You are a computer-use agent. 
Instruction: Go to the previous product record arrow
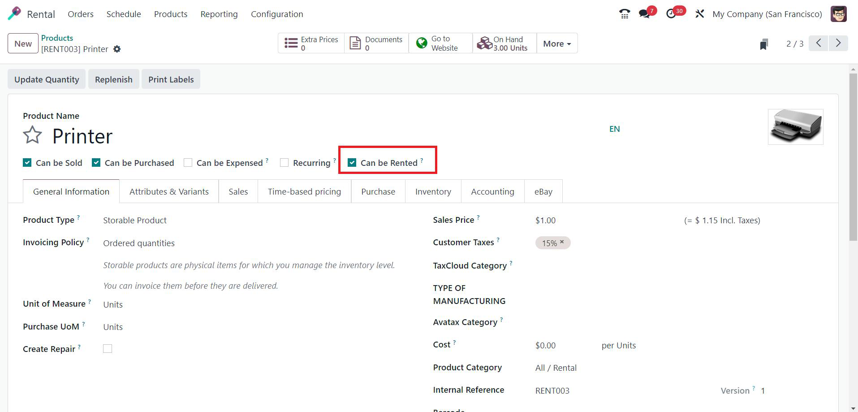[x=819, y=43]
